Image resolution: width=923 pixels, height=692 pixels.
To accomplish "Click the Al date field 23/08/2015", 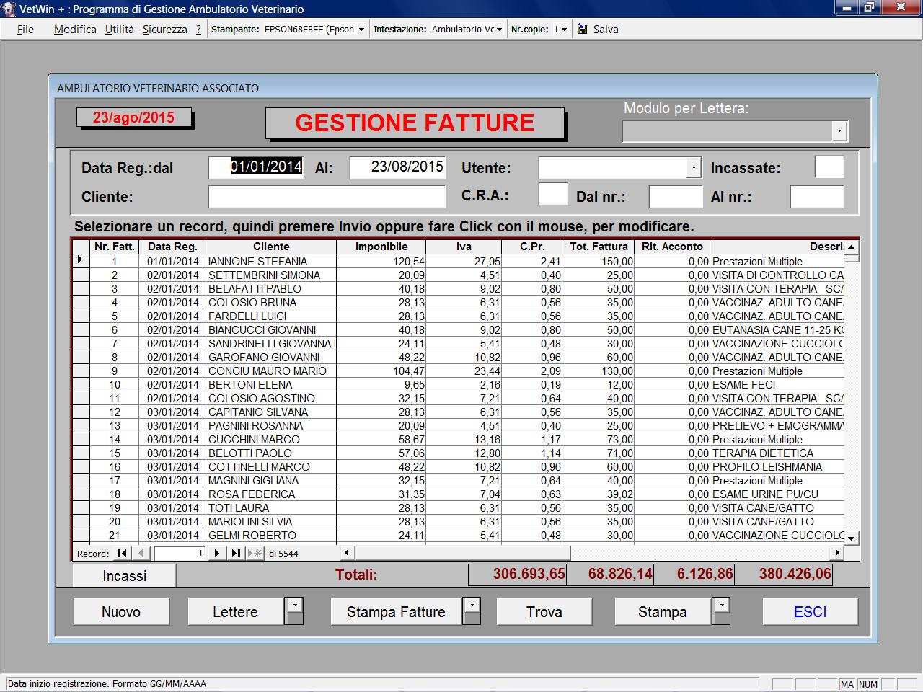I will (397, 167).
